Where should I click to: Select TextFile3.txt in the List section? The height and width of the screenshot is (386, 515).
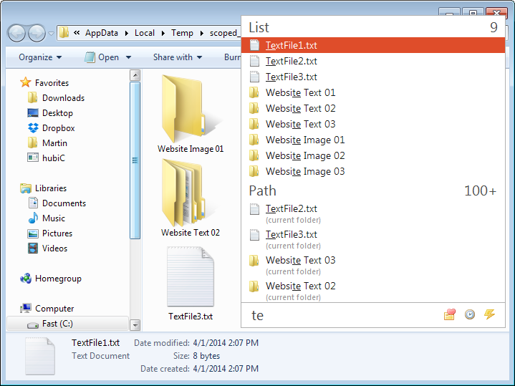pyautogui.click(x=372, y=77)
